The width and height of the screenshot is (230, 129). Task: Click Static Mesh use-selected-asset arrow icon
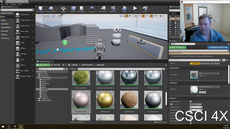(x=200, y=76)
